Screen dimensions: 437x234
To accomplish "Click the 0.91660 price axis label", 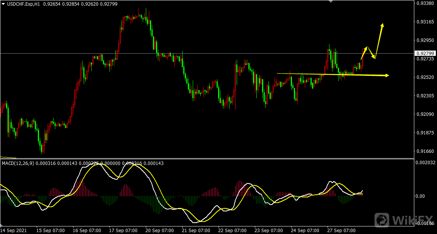I will [425, 151].
